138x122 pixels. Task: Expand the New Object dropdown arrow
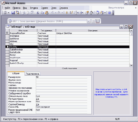point(105,13)
